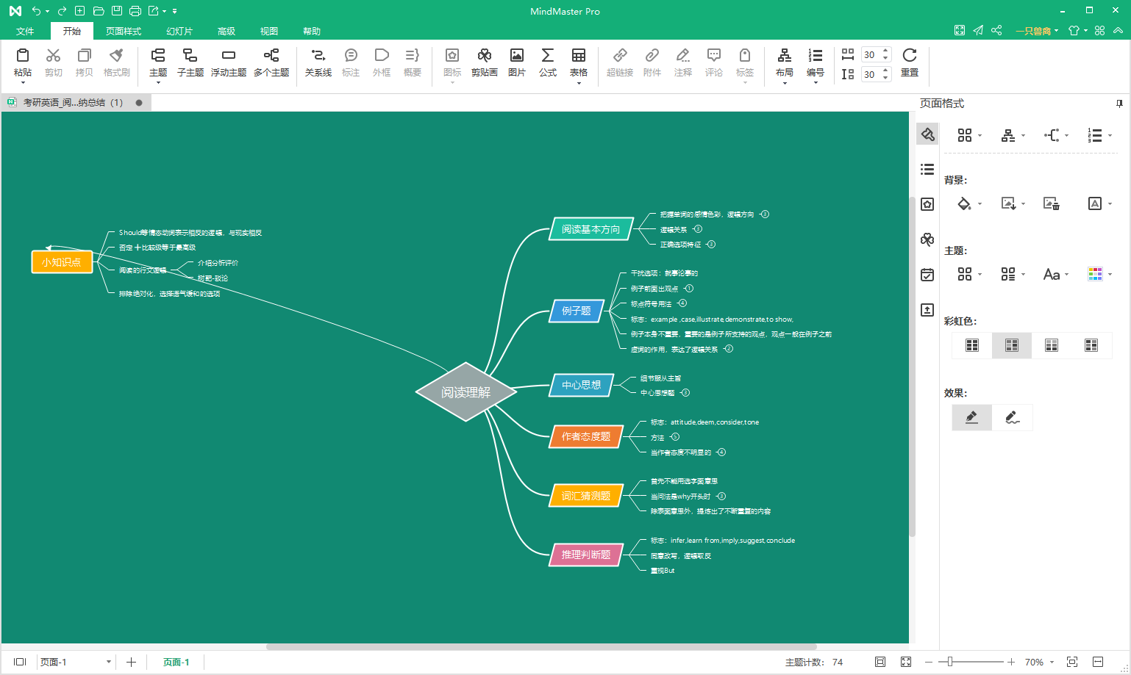Open the outline list icon in side panel
Viewport: 1131px width, 675px height.
[927, 170]
